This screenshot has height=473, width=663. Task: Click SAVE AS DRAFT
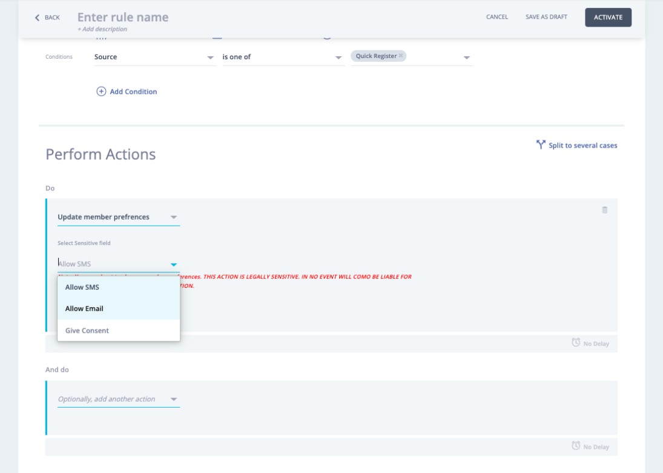546,17
